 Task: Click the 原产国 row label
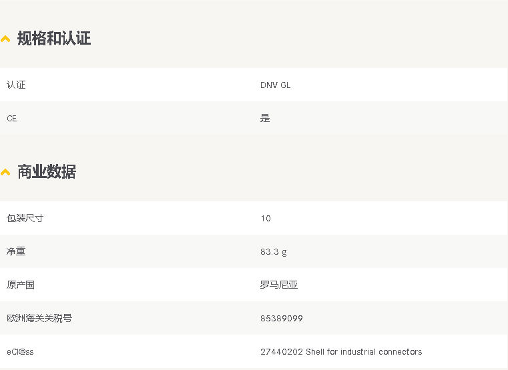[21, 285]
